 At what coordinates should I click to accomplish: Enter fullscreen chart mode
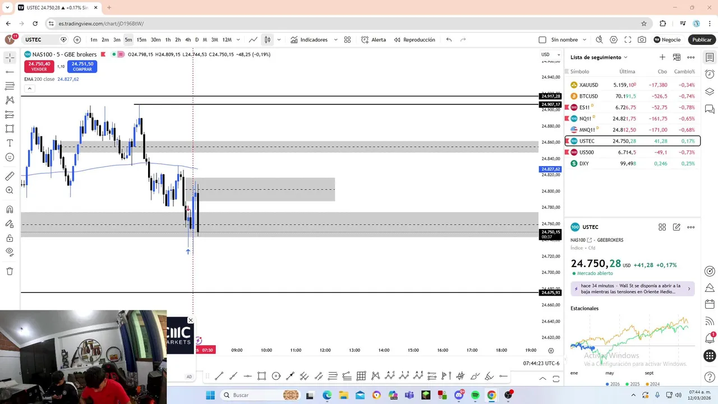click(628, 40)
